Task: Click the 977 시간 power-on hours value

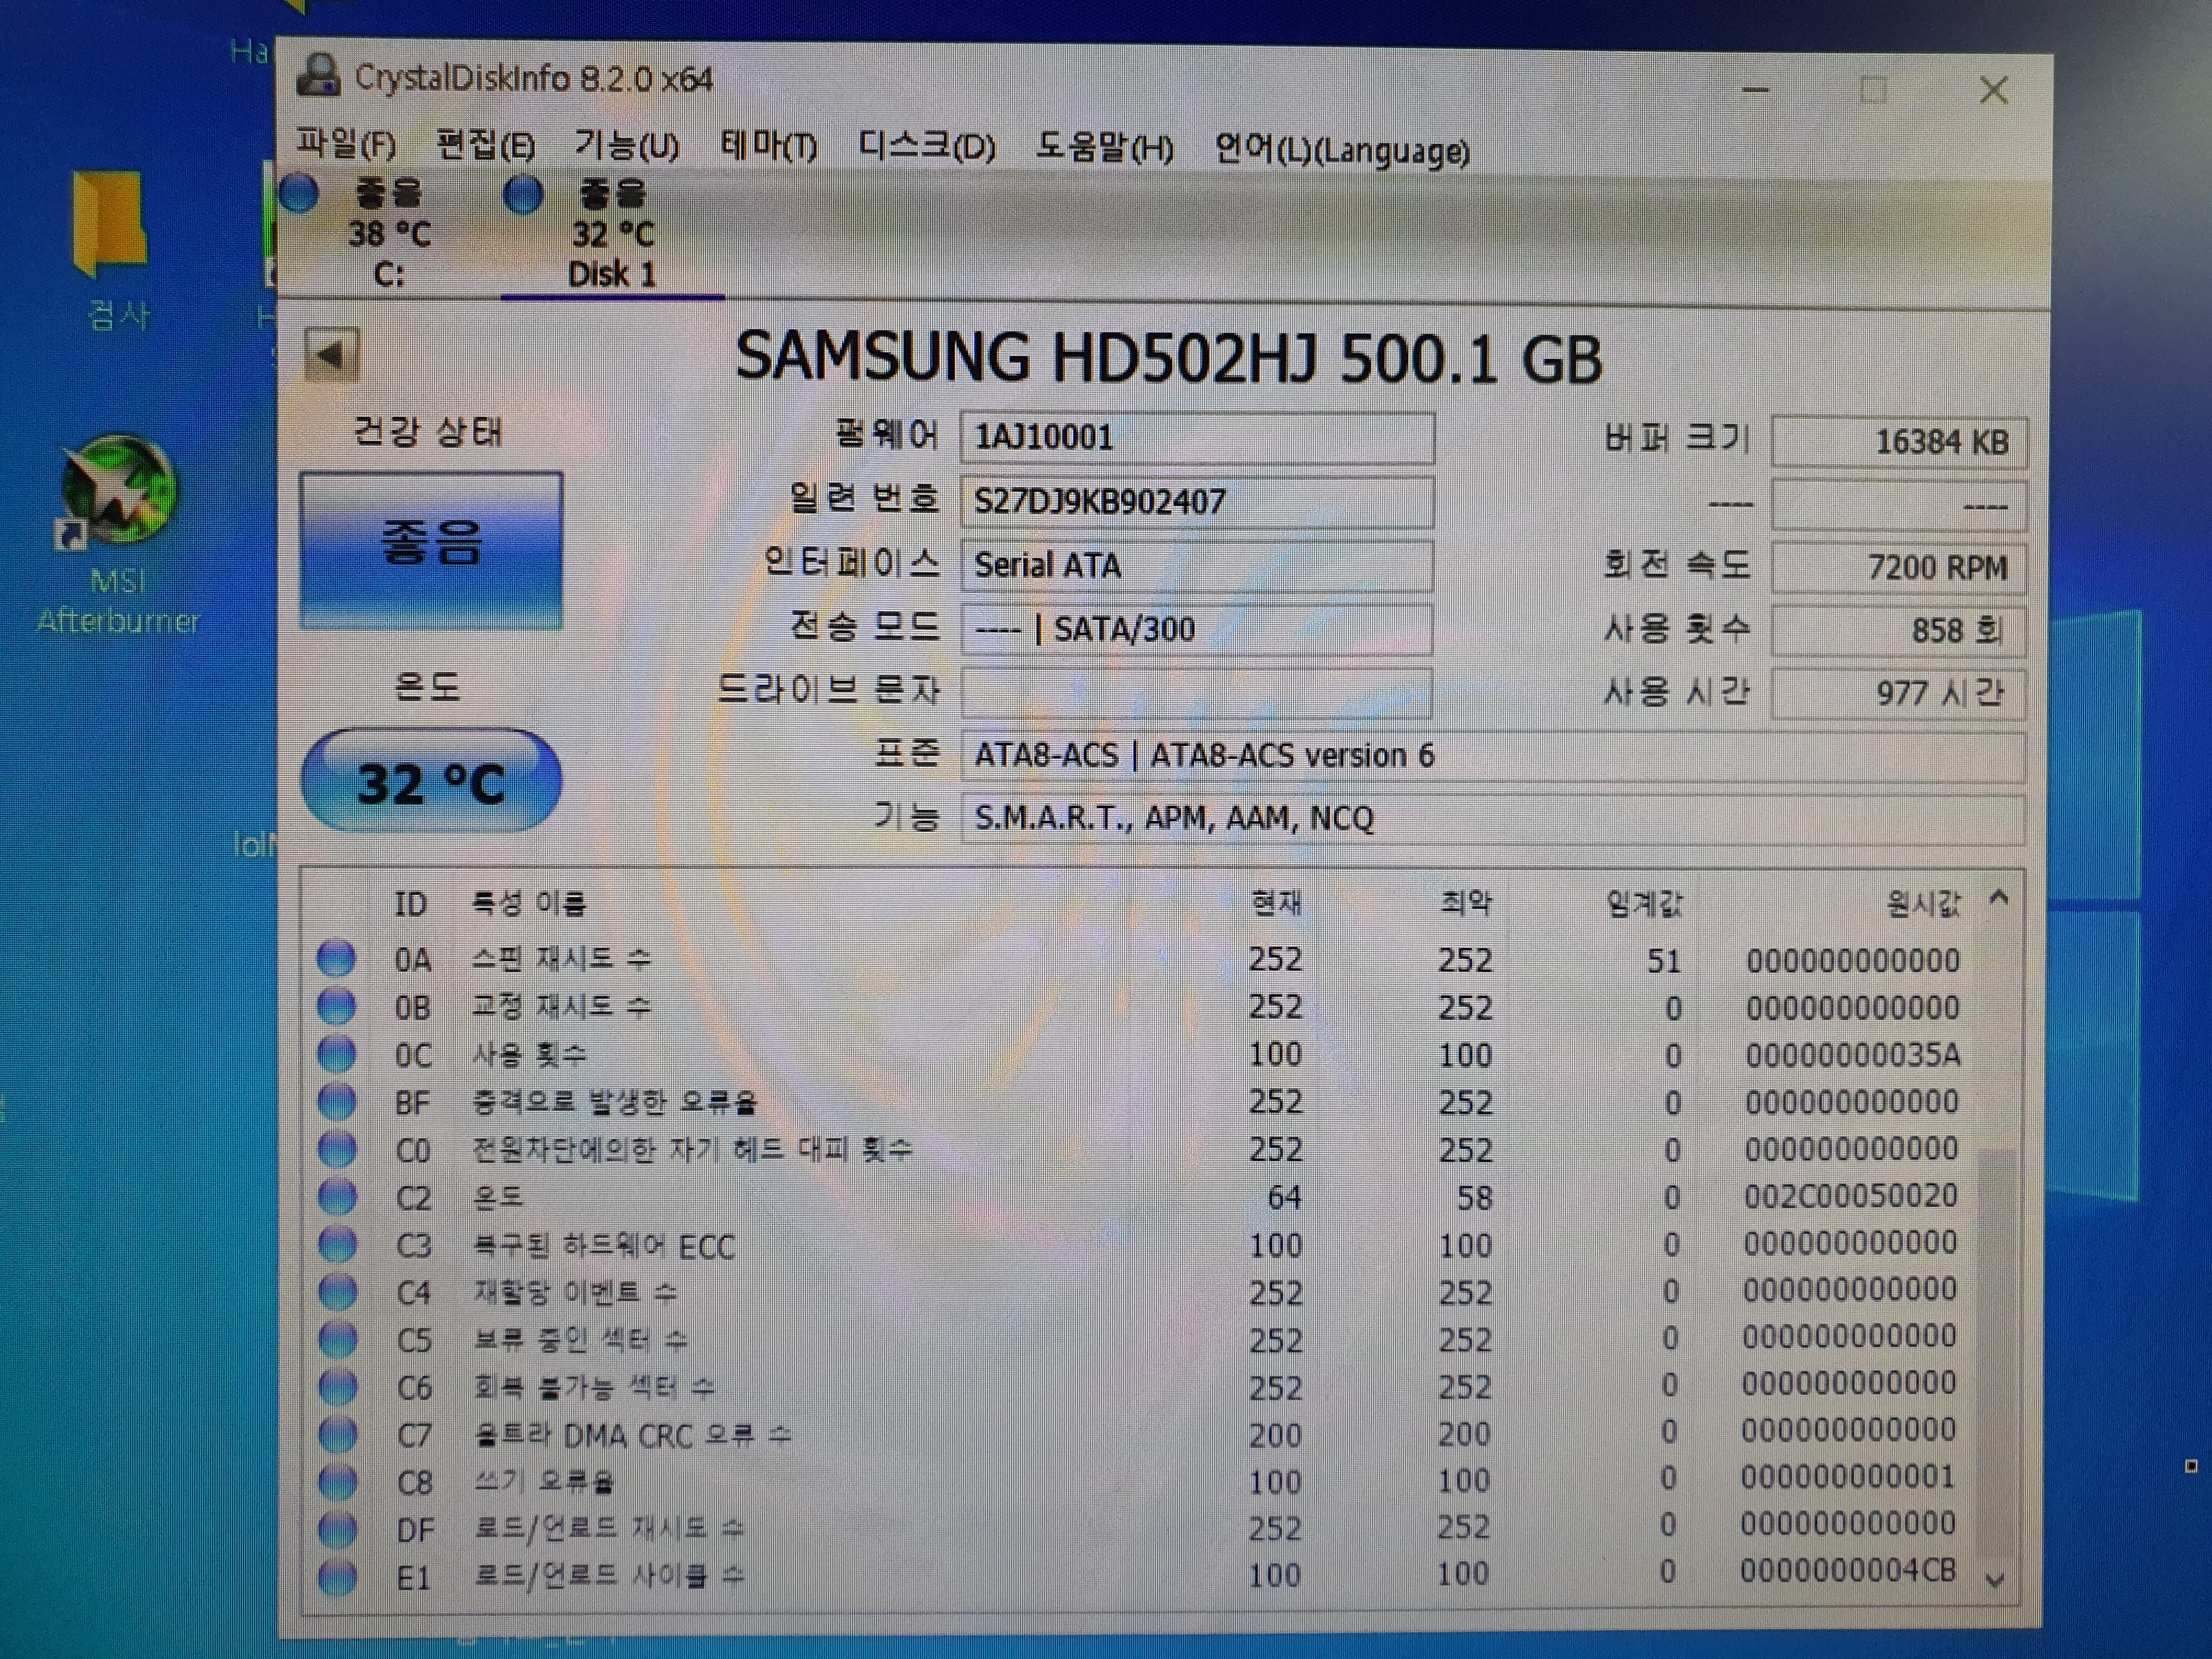Action: (x=1899, y=694)
